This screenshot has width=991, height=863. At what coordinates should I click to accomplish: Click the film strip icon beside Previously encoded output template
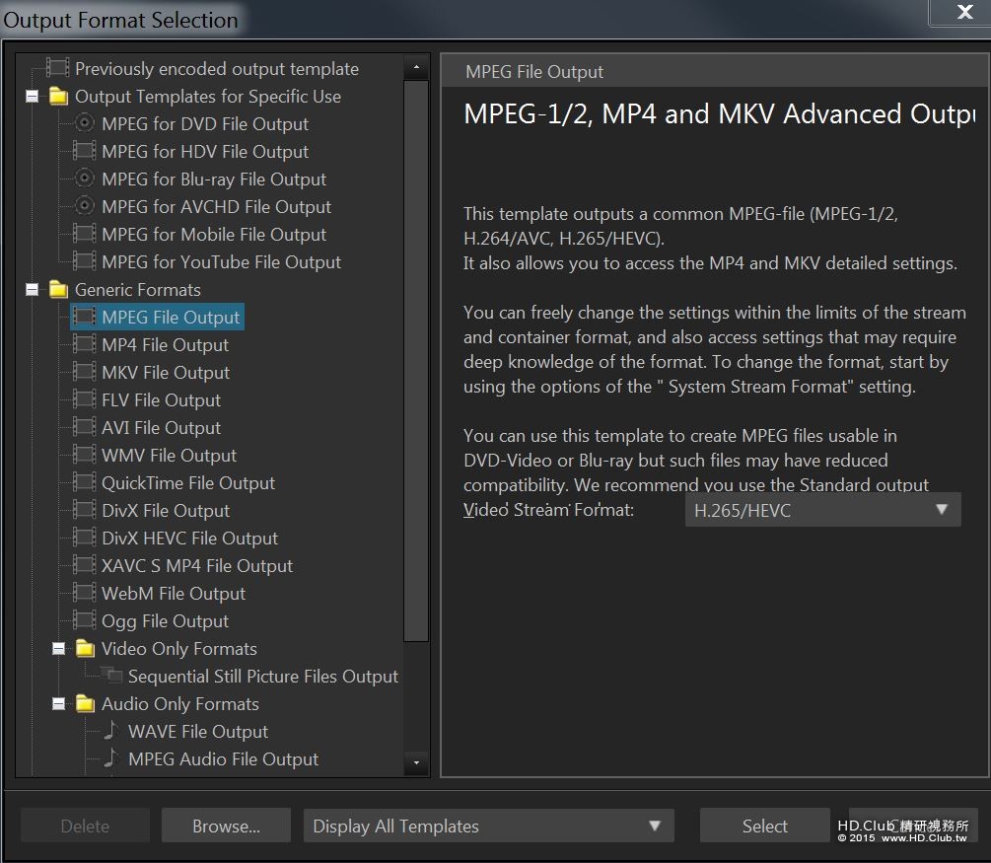click(x=57, y=68)
